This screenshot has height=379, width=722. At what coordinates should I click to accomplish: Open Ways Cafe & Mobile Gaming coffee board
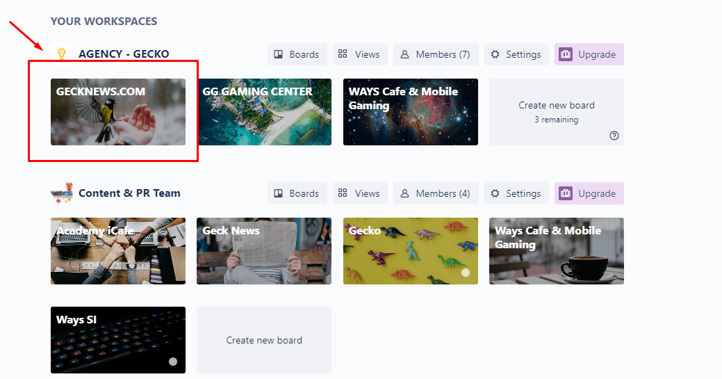pyautogui.click(x=556, y=251)
